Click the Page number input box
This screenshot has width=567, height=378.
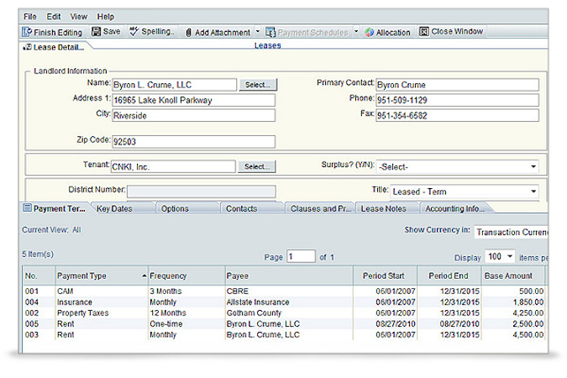coord(301,256)
